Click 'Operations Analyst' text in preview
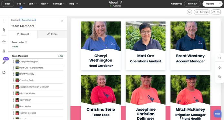Screen dimensions: 224x120 coord(146,61)
